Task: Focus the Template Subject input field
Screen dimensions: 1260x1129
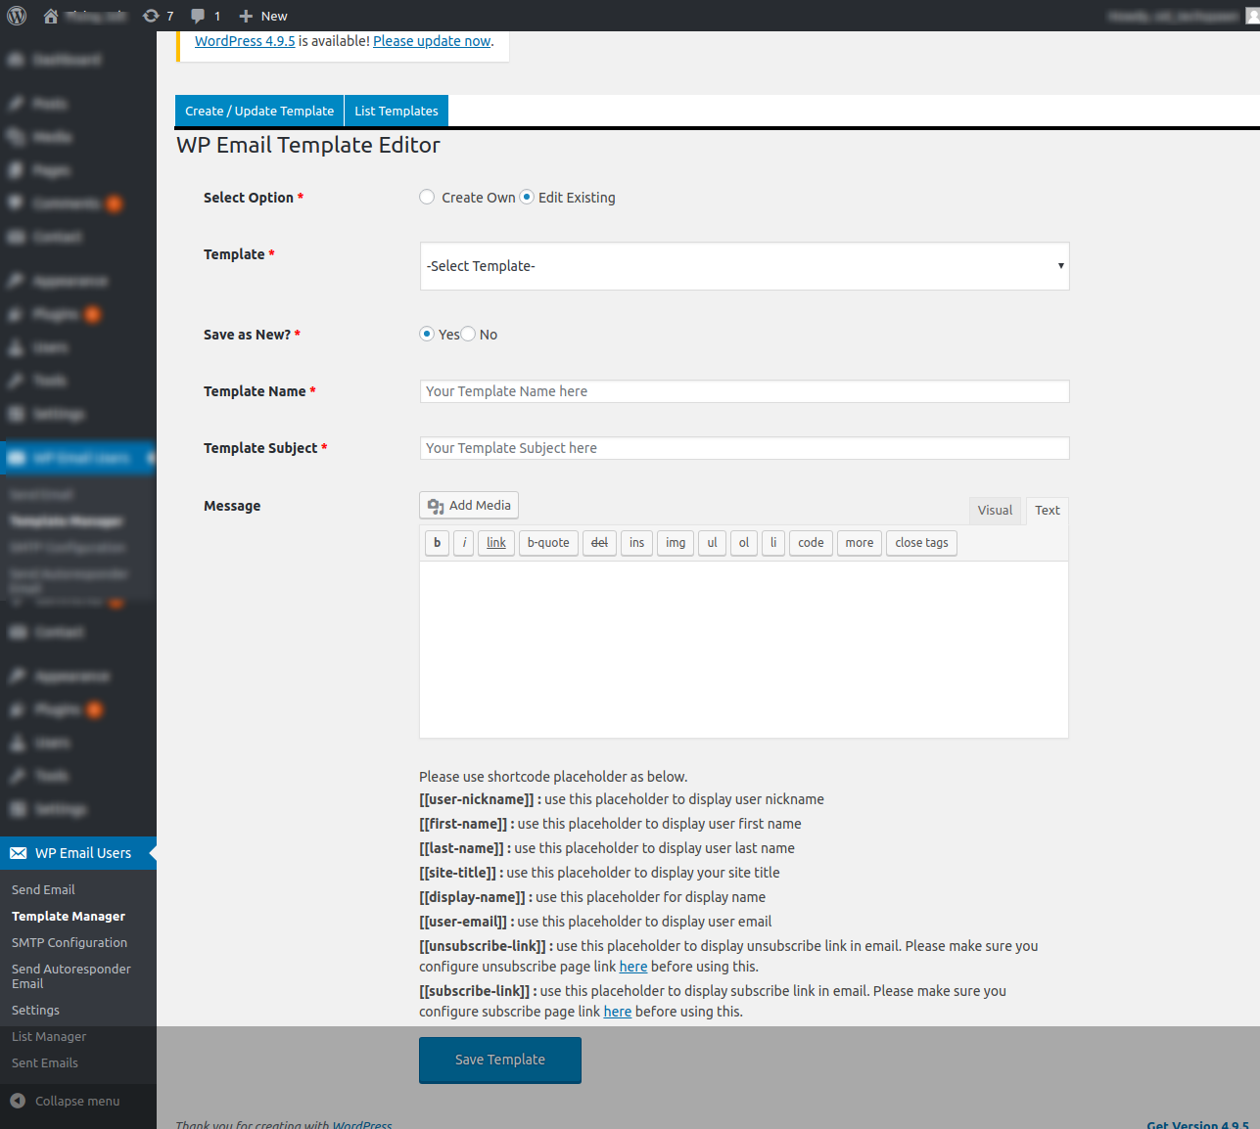Action: click(x=744, y=448)
